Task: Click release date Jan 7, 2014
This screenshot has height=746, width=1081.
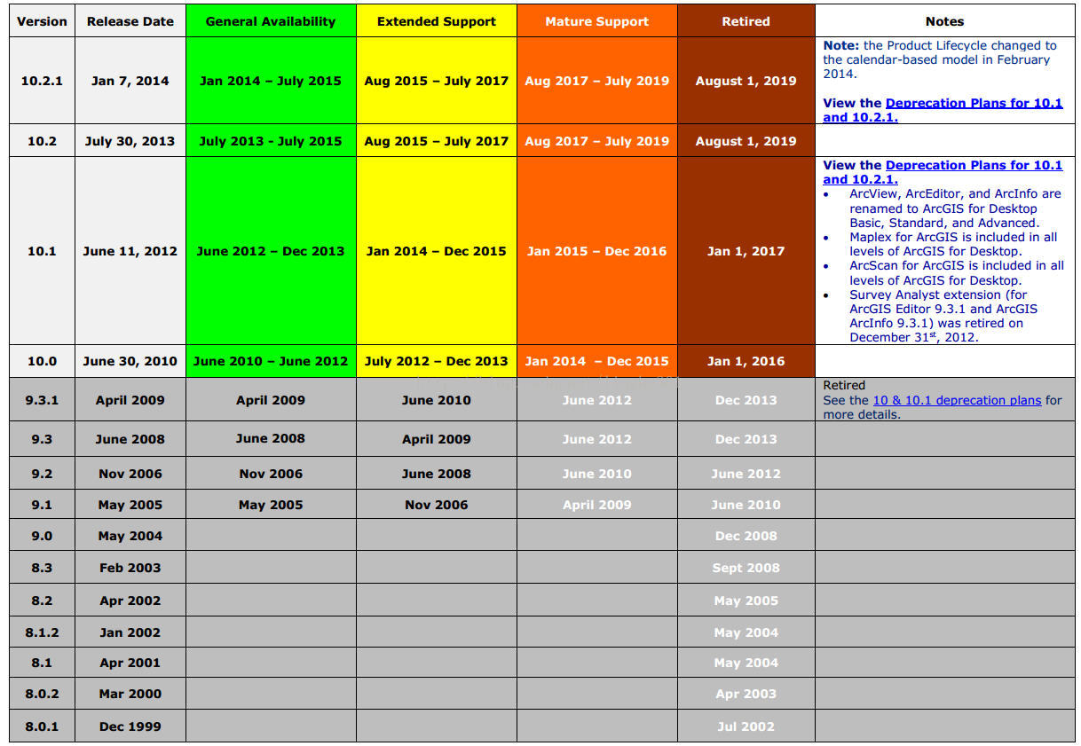Action: [x=130, y=81]
